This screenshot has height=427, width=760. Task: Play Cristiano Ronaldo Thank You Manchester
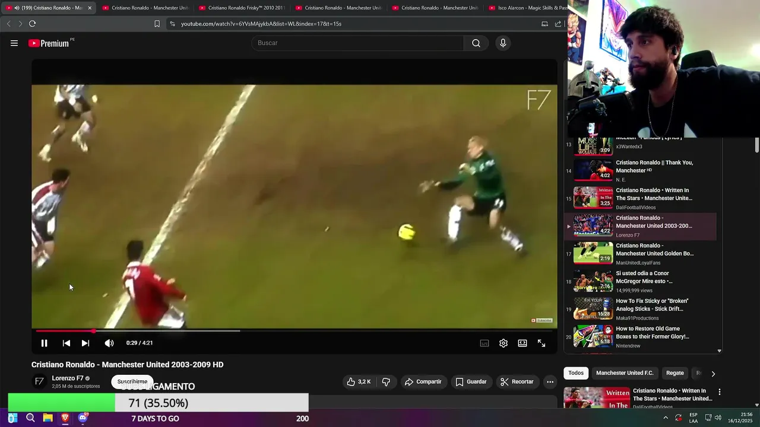[640, 170]
